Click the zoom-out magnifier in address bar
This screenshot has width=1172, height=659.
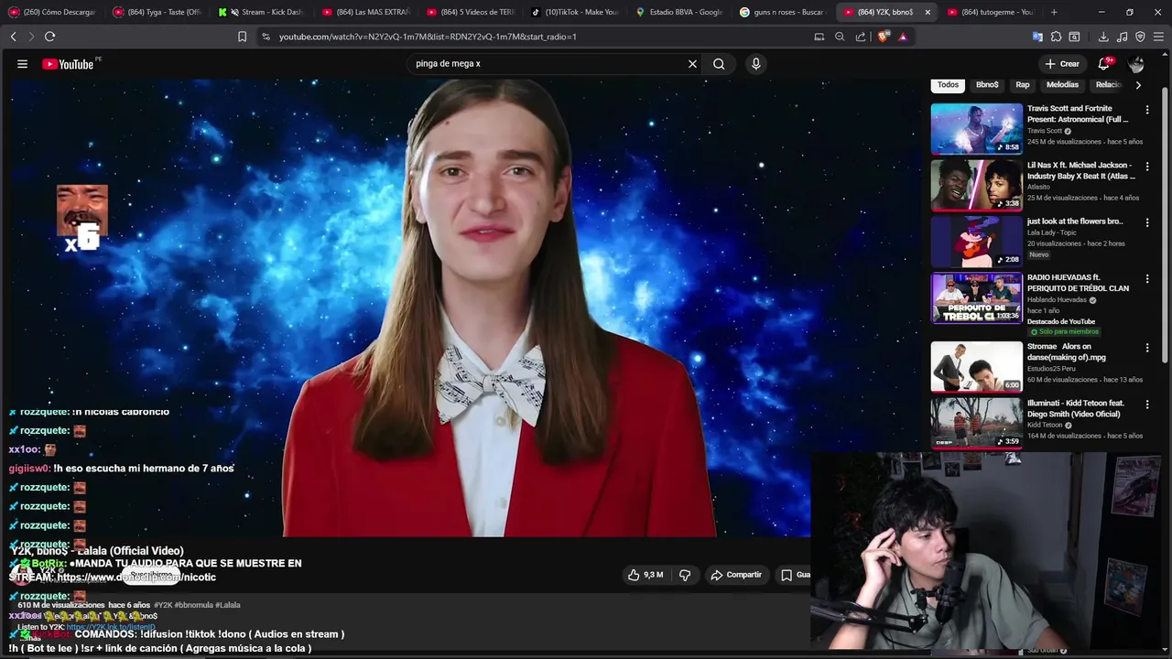pos(840,37)
